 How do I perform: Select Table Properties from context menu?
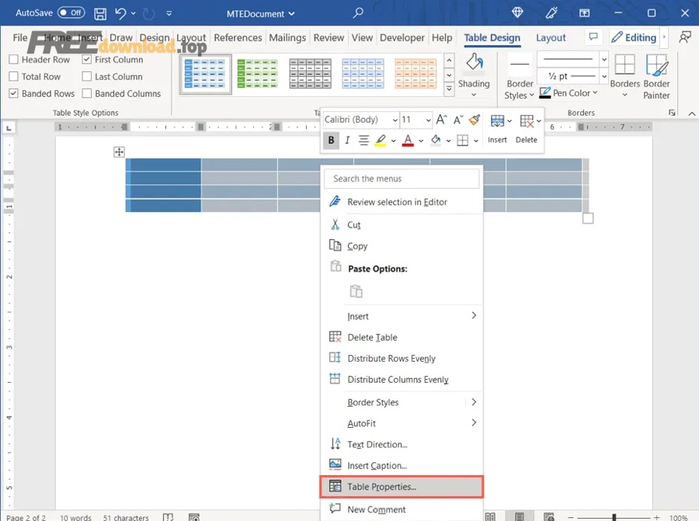402,487
